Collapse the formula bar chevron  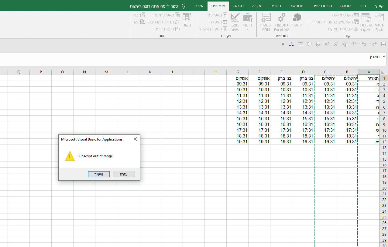pyautogui.click(x=384, y=56)
